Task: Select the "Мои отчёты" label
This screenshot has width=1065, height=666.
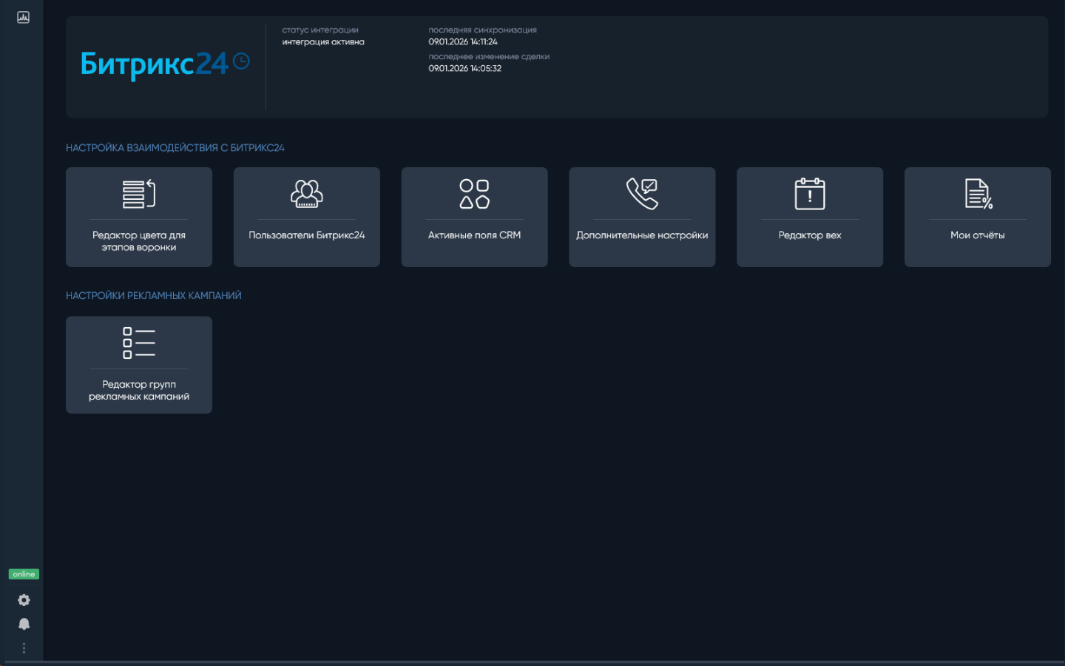Action: 977,235
